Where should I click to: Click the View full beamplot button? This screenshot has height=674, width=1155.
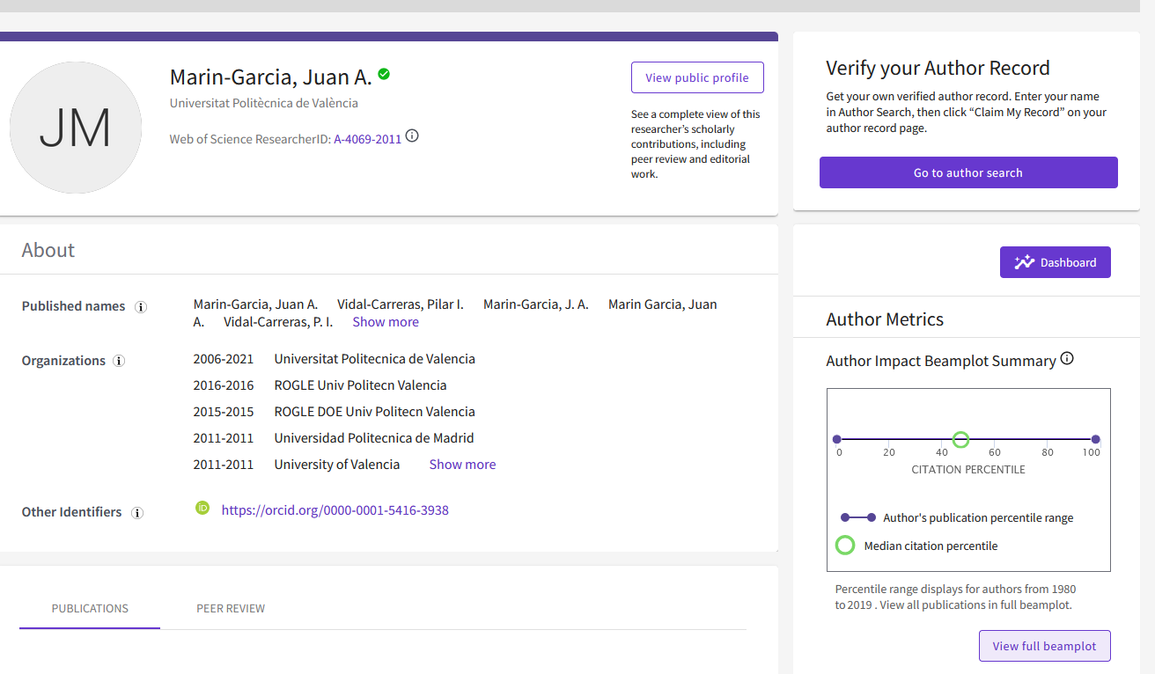(x=1044, y=646)
